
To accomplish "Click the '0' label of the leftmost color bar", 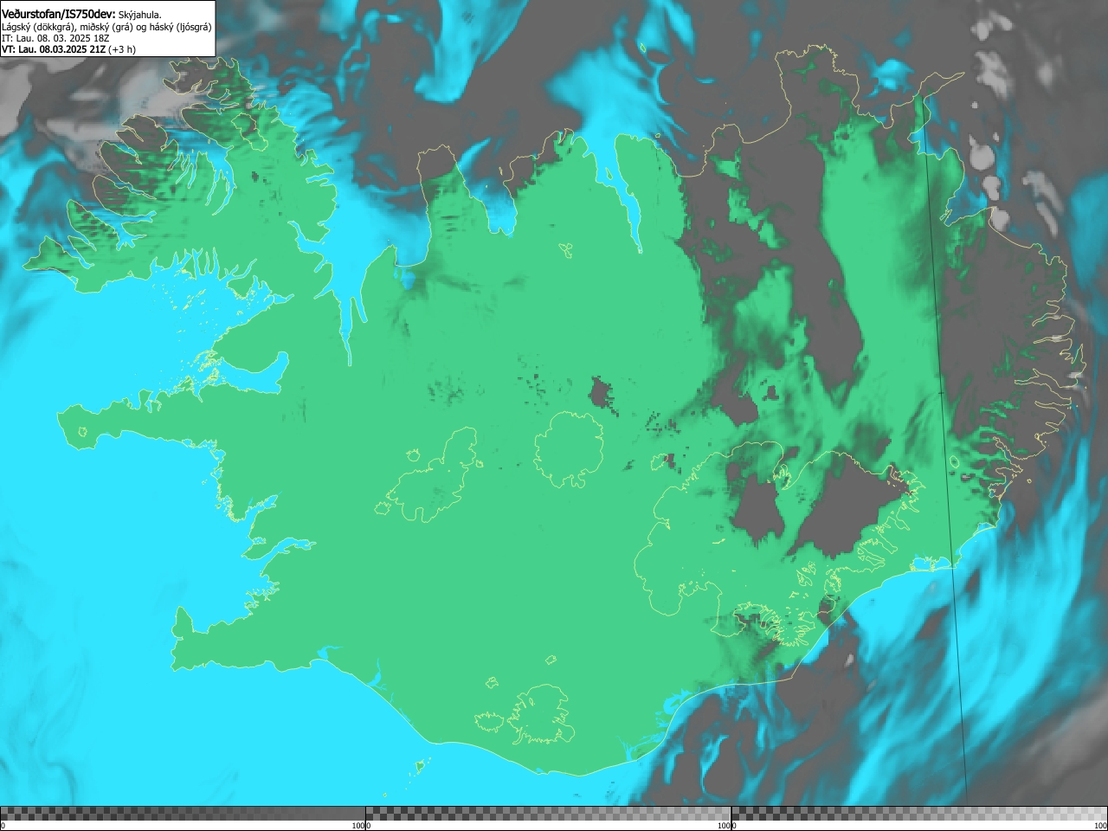I will click(x=3, y=826).
